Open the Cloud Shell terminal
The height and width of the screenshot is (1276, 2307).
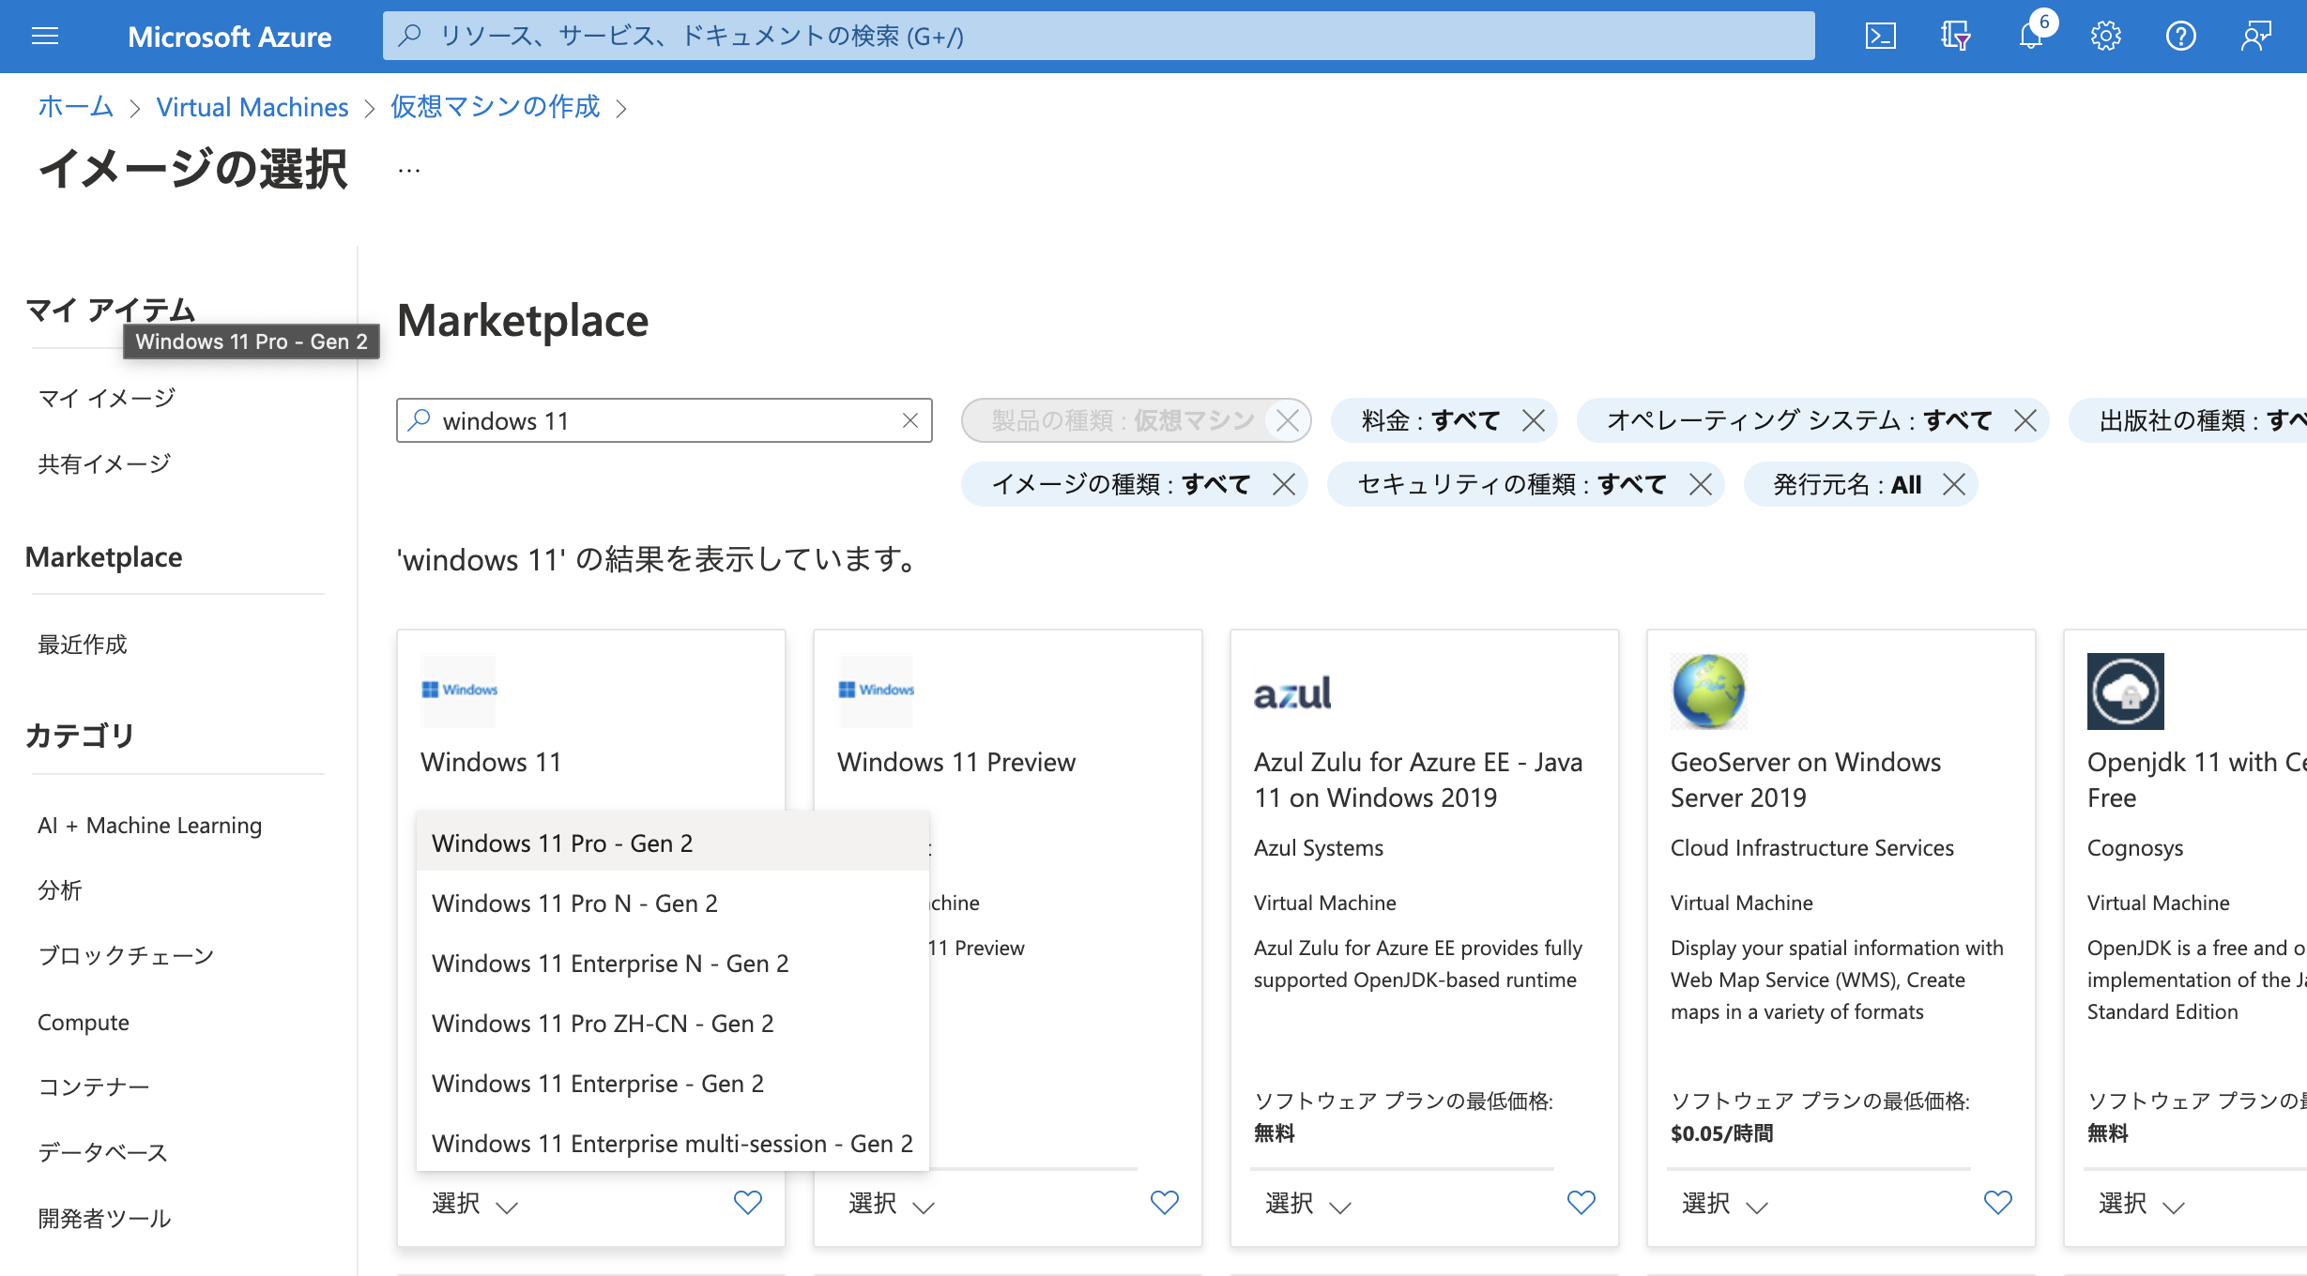(1880, 37)
